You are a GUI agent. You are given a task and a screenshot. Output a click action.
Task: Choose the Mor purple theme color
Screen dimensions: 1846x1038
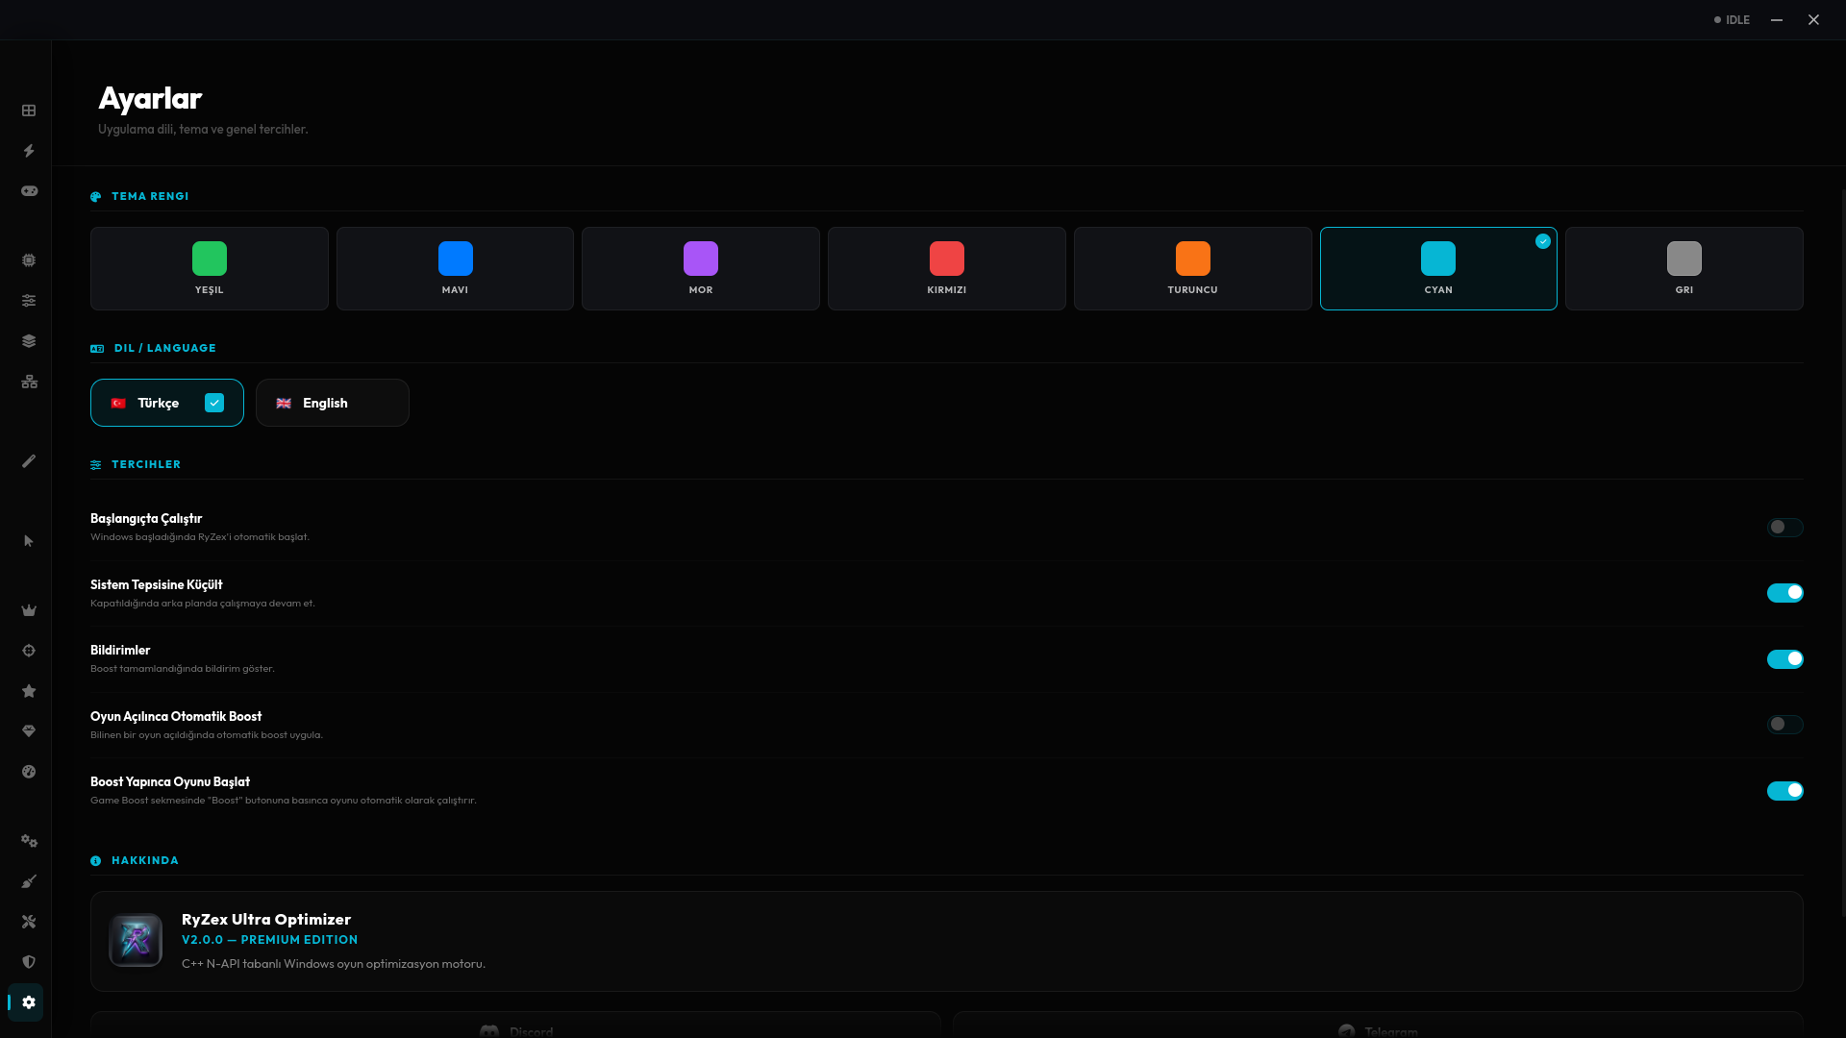click(x=700, y=268)
